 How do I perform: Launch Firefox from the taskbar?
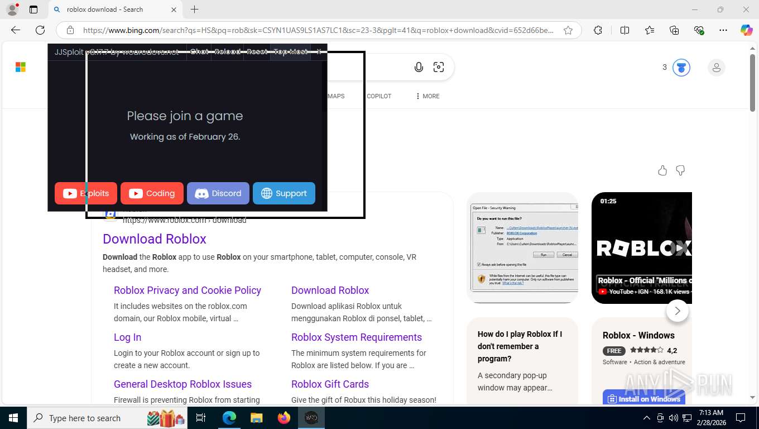tap(284, 418)
